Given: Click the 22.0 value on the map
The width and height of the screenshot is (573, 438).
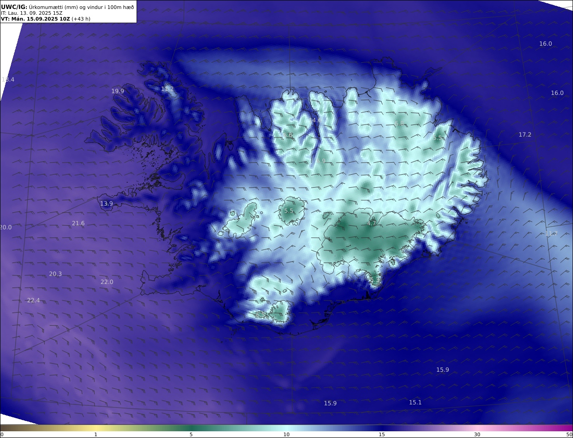Looking at the screenshot, I should (107, 282).
